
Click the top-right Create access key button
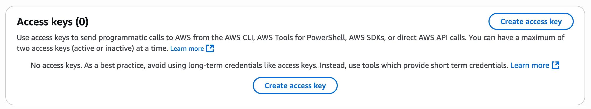[x=531, y=21]
